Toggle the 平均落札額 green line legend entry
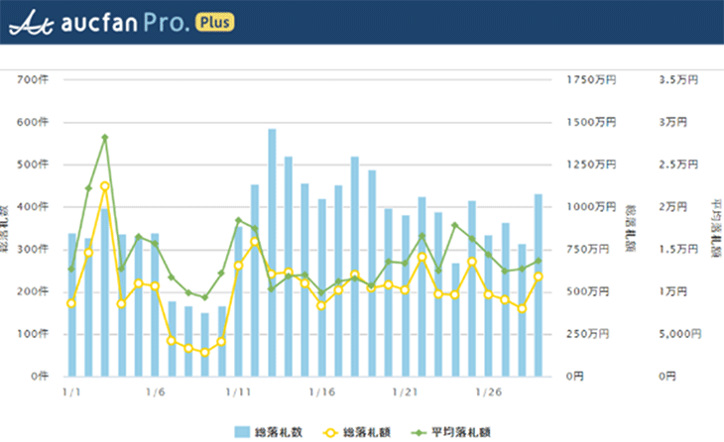This screenshot has height=442, width=724. pos(451,432)
